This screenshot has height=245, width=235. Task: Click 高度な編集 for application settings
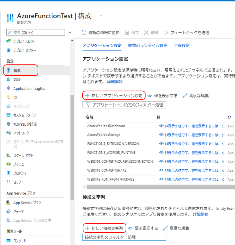coord(196,96)
